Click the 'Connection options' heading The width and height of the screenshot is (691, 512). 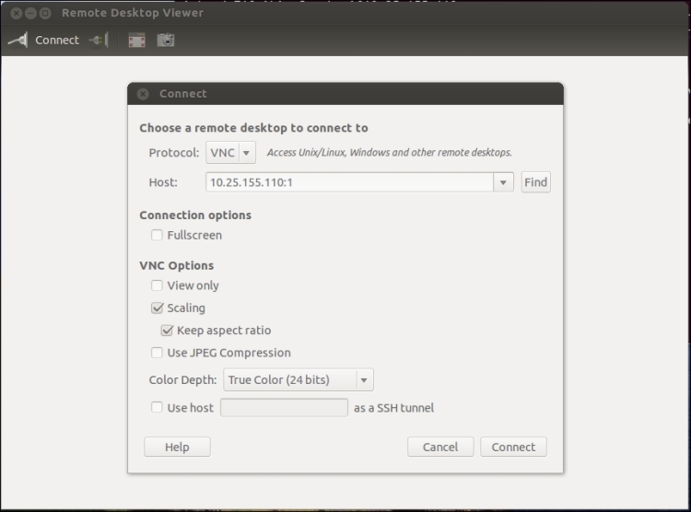195,215
